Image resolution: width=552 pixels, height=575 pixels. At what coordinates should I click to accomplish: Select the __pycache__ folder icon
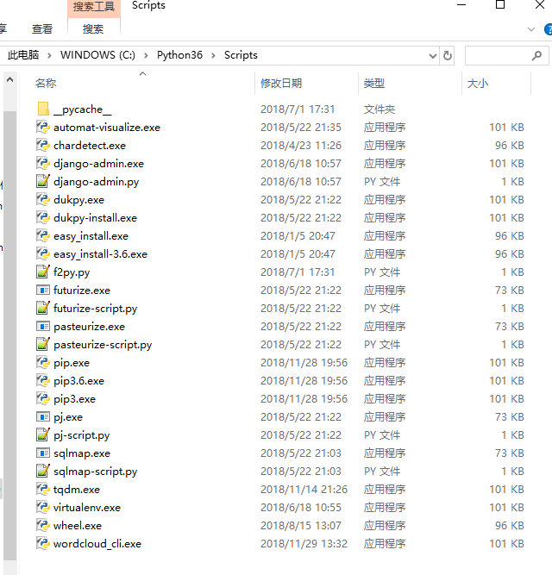[43, 109]
